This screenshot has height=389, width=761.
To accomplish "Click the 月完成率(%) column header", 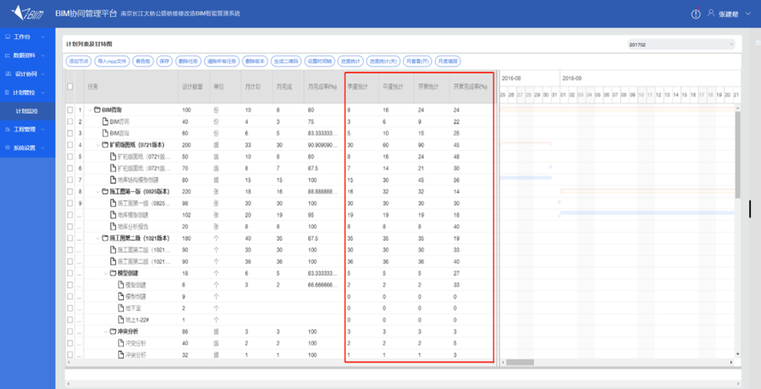I will coord(322,87).
